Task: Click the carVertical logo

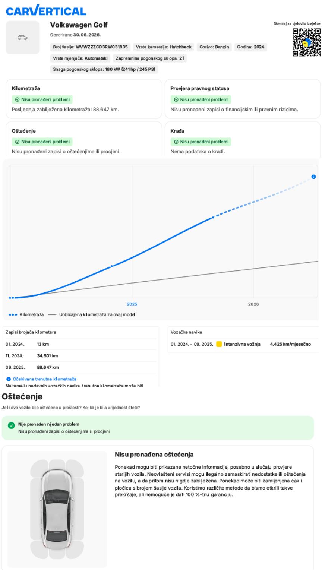Action: click(46, 11)
